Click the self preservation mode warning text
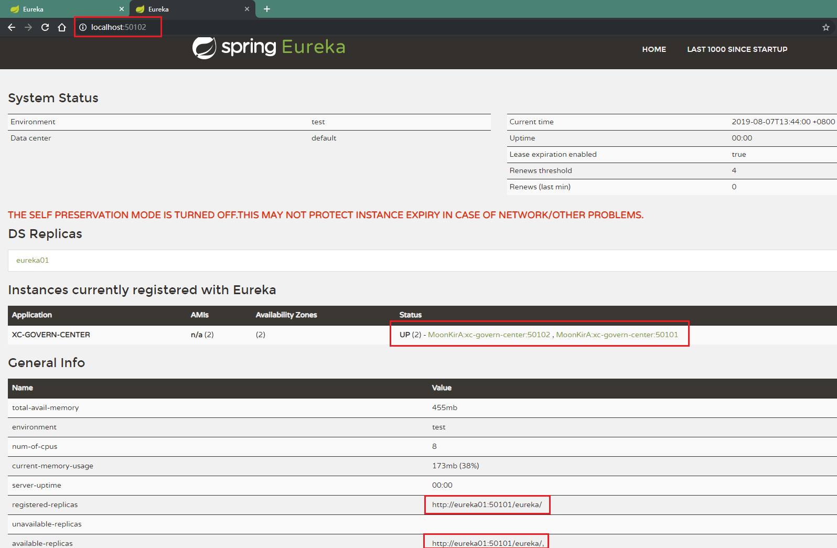The height and width of the screenshot is (548, 837). pos(326,215)
